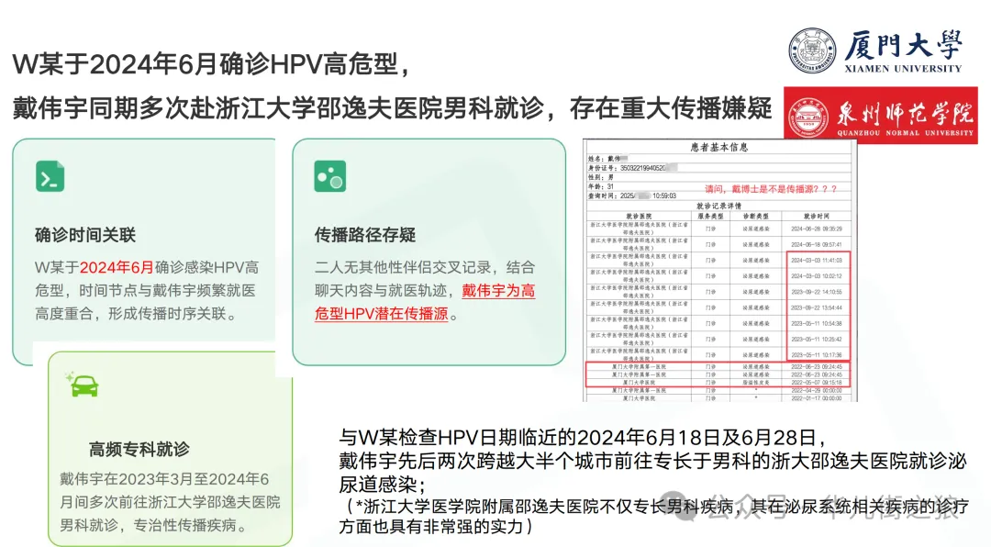
Task: Click the 诊断类型 column header
Action: click(x=756, y=217)
